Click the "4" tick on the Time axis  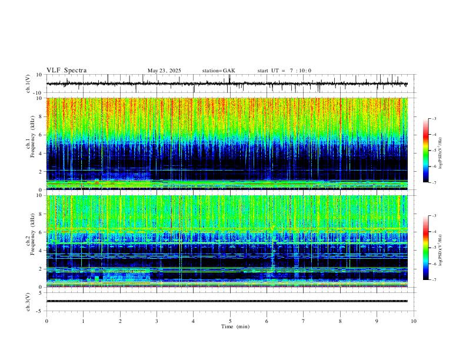pos(194,321)
